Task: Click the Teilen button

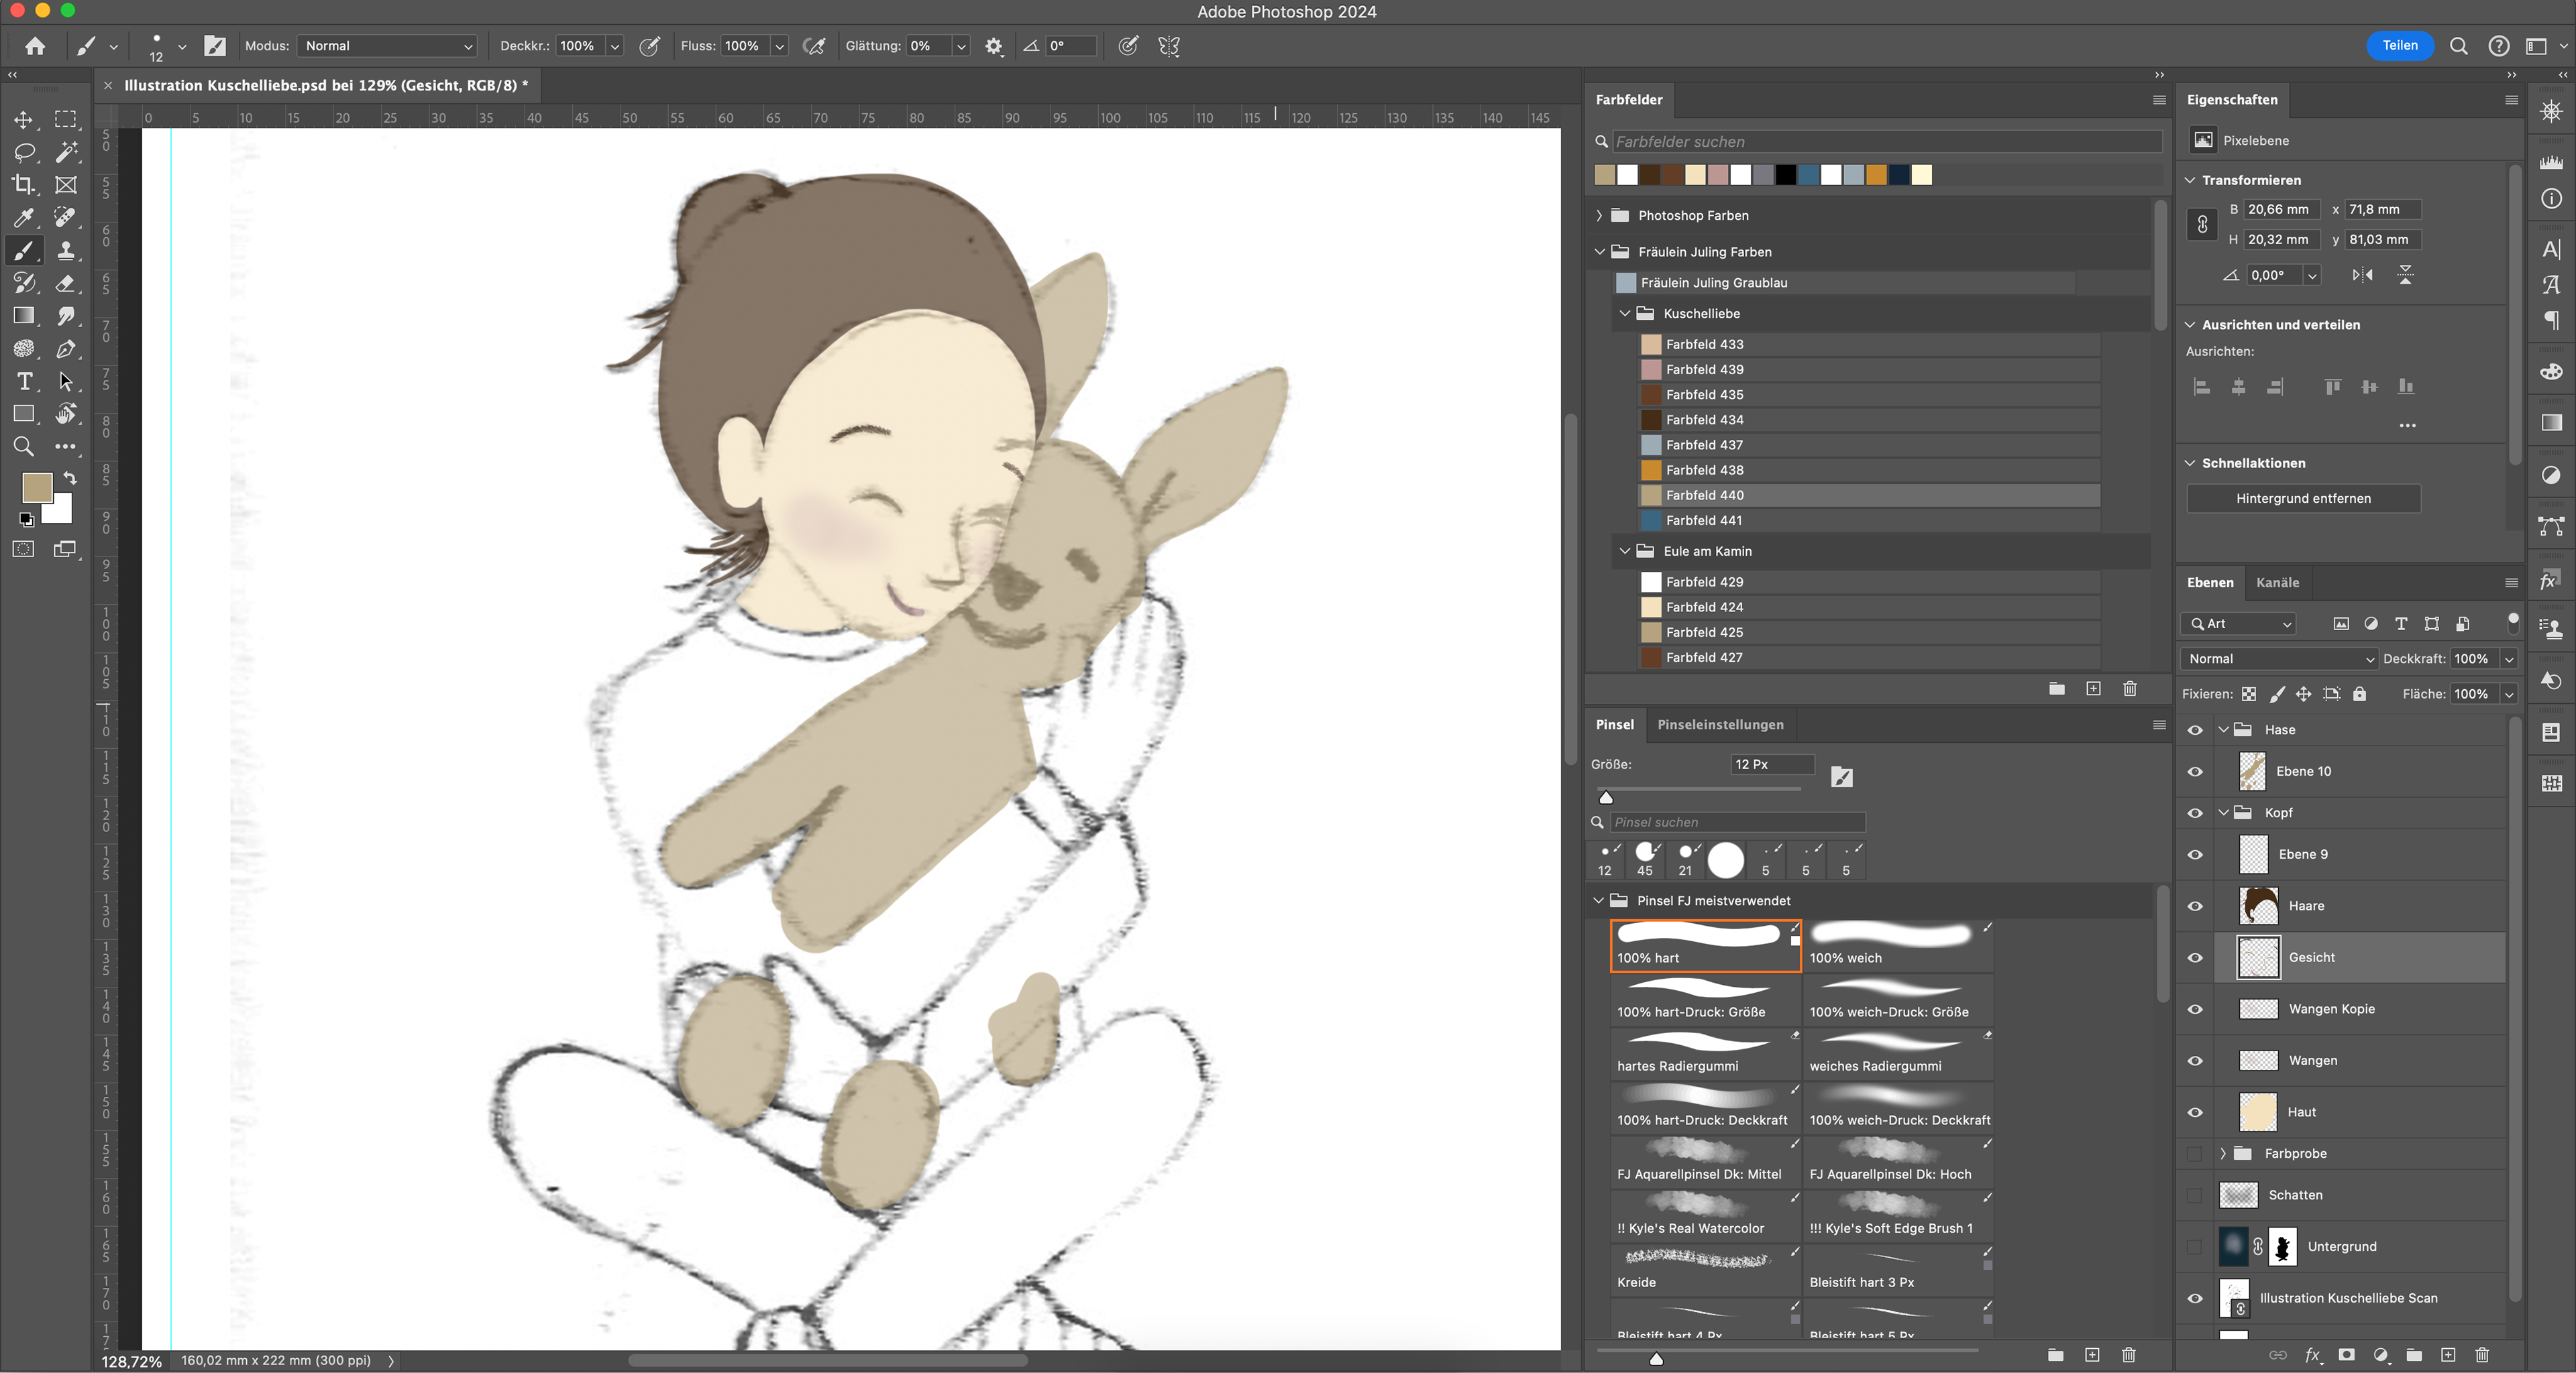Action: tap(2399, 46)
